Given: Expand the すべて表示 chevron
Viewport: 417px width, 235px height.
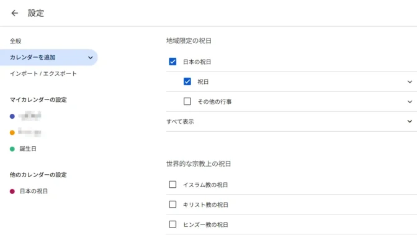Looking at the screenshot, I should coord(410,121).
